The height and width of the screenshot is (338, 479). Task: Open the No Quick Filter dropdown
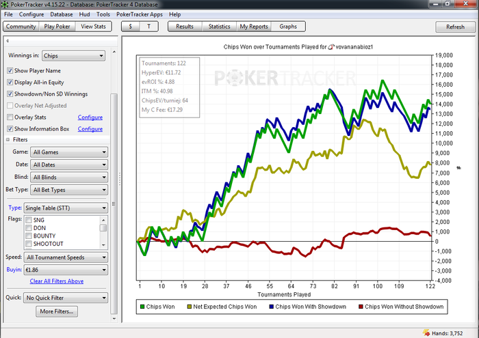click(66, 298)
